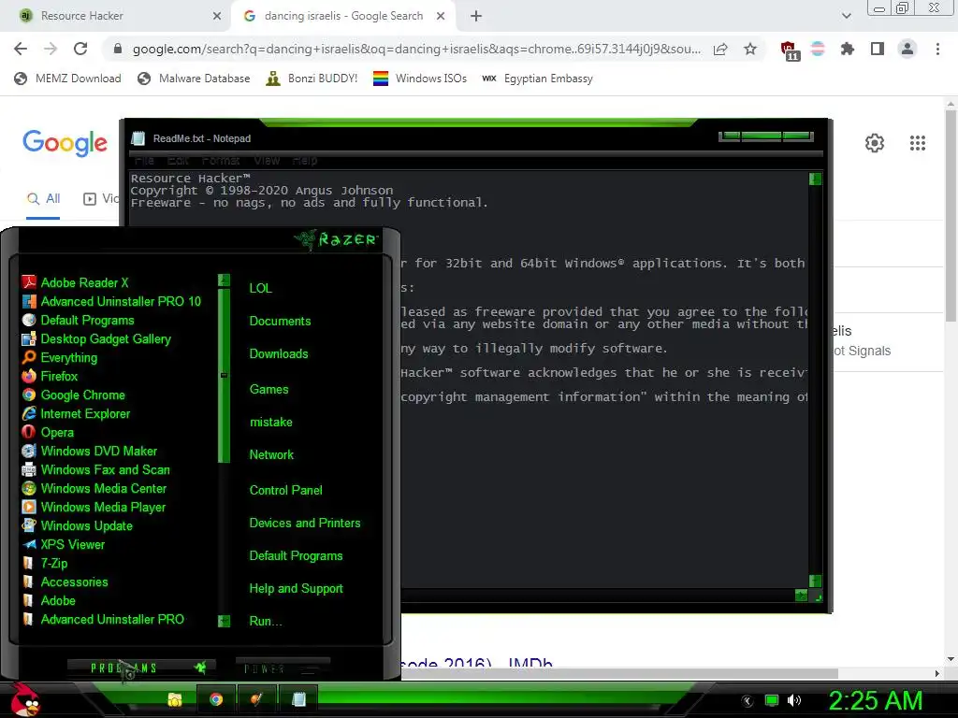958x718 pixels.
Task: Bookmark this page with star icon
Action: click(x=750, y=49)
